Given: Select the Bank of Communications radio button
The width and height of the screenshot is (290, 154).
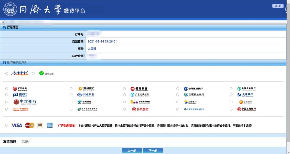Looking at the screenshot, I should tap(231, 95).
